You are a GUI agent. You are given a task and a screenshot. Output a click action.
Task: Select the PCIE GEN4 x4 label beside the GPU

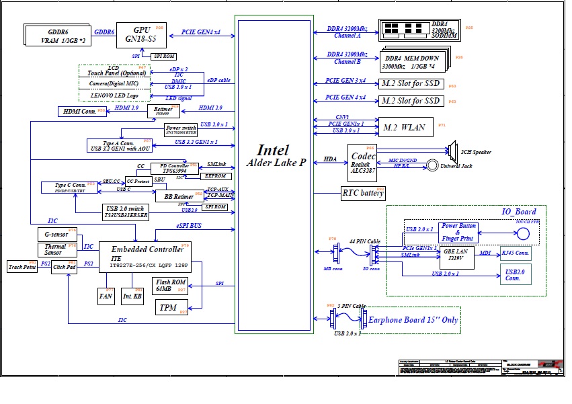tap(201, 32)
